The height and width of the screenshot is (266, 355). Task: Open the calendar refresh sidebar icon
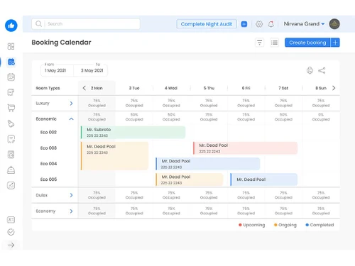point(11,77)
